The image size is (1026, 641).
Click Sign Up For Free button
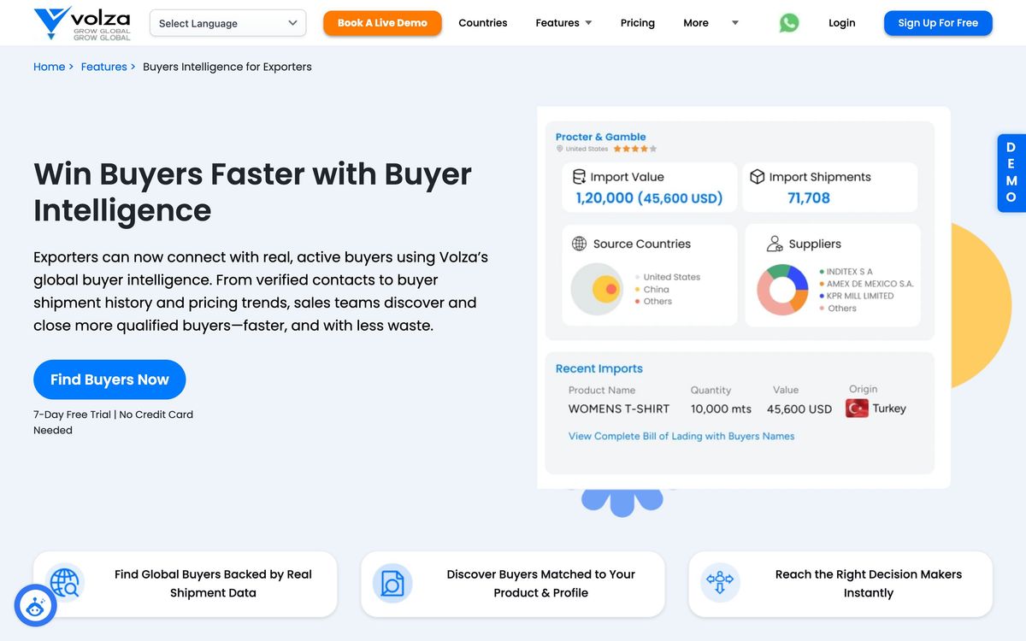(938, 23)
